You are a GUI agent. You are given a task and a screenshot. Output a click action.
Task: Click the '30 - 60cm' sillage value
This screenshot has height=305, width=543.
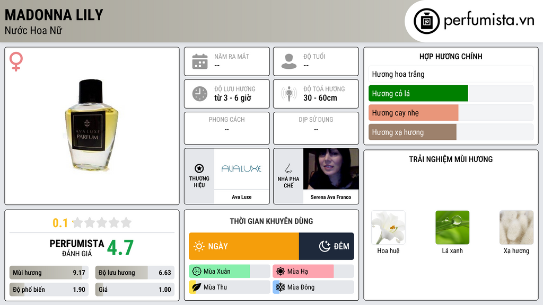[320, 98]
